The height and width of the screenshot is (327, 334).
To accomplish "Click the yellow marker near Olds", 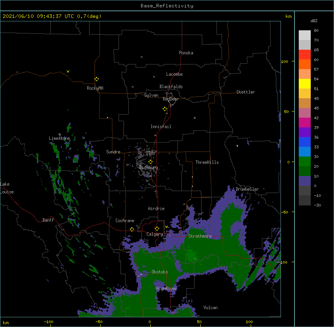I will [150, 162].
